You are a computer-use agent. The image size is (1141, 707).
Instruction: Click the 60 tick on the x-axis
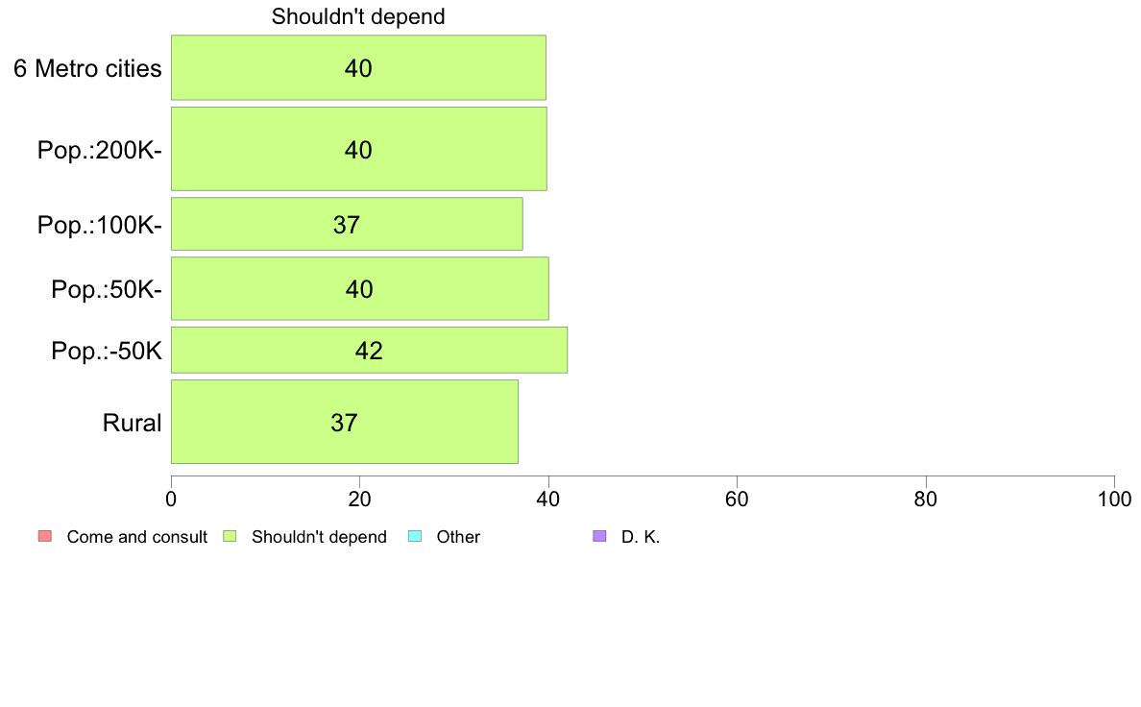click(x=738, y=499)
